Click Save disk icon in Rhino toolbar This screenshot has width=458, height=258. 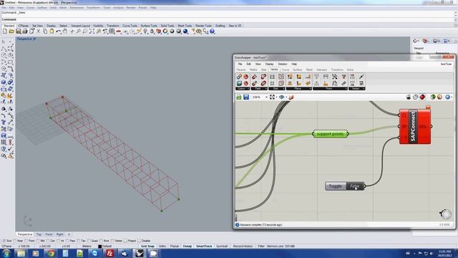(x=18, y=32)
